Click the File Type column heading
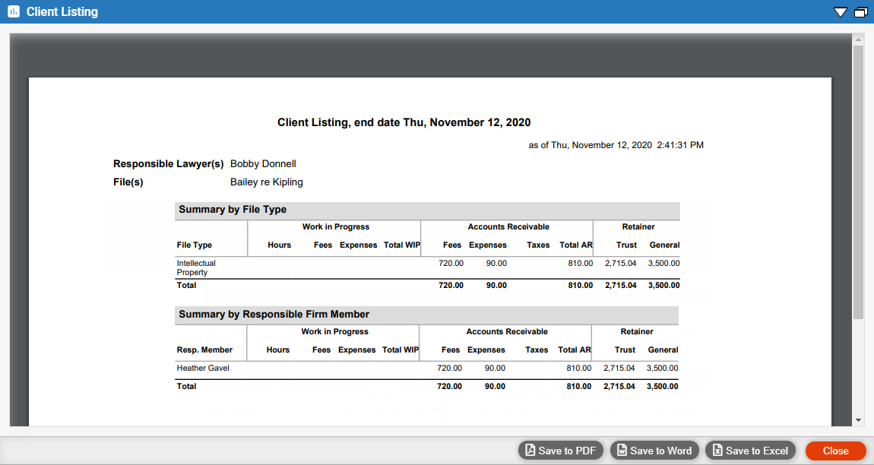 point(195,245)
